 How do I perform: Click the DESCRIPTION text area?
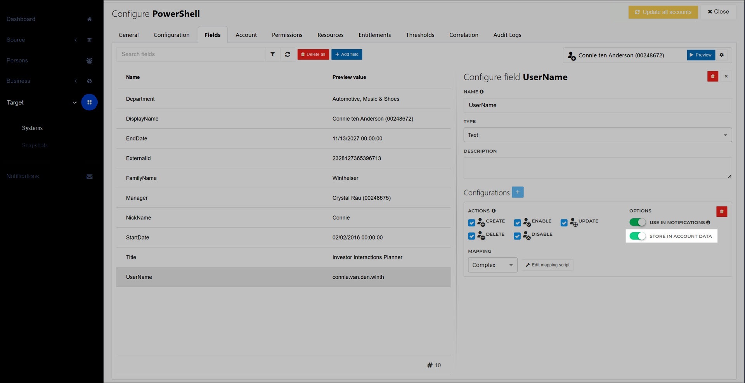pos(598,168)
